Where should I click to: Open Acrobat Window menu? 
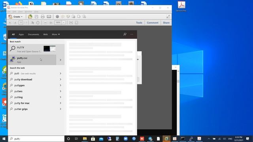tap(28, 11)
